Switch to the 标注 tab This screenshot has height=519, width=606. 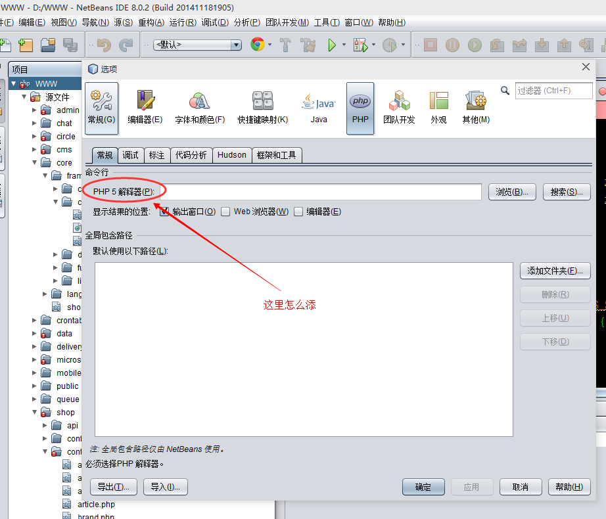click(x=157, y=155)
